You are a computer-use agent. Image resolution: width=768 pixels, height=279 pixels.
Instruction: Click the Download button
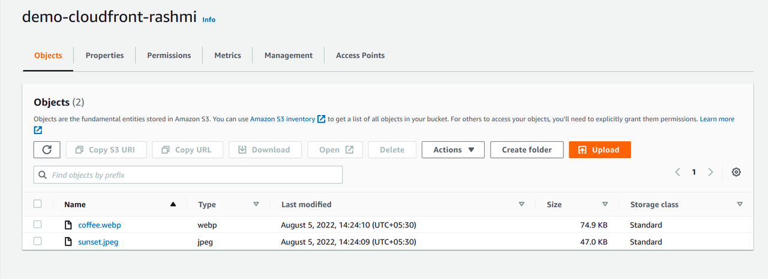[264, 150]
